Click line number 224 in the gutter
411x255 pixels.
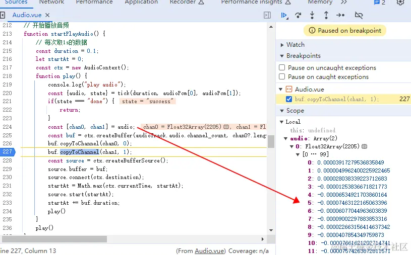pos(8,127)
